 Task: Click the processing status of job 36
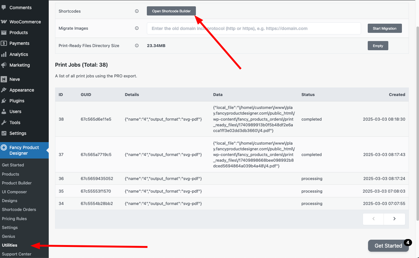point(312,178)
